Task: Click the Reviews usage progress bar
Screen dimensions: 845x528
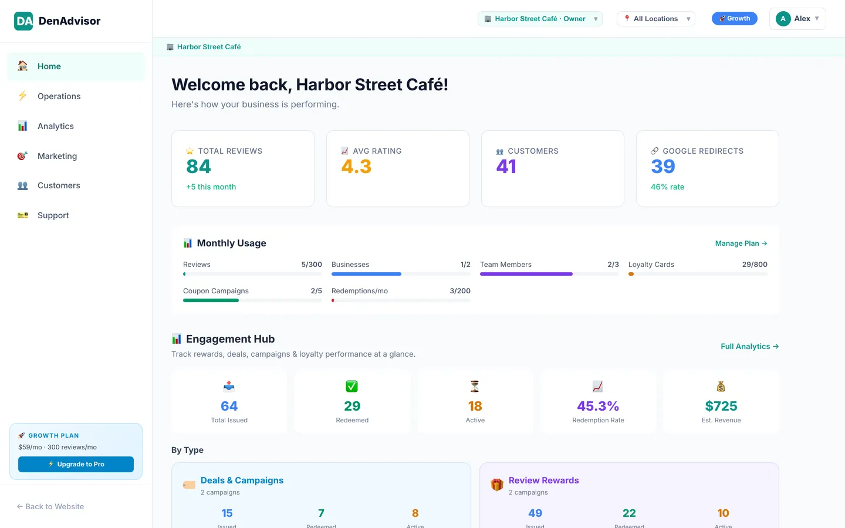Action: (x=252, y=274)
